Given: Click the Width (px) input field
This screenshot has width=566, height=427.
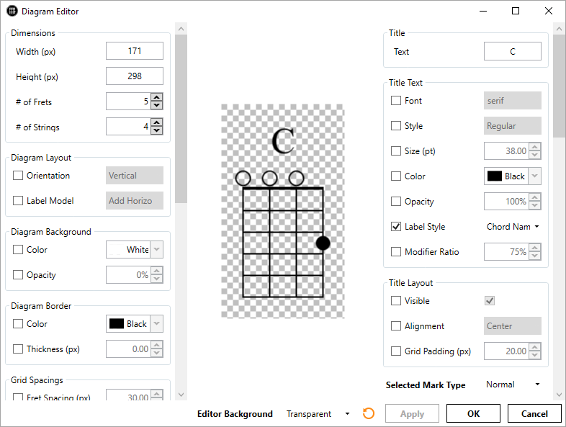Looking at the screenshot, I should point(134,51).
